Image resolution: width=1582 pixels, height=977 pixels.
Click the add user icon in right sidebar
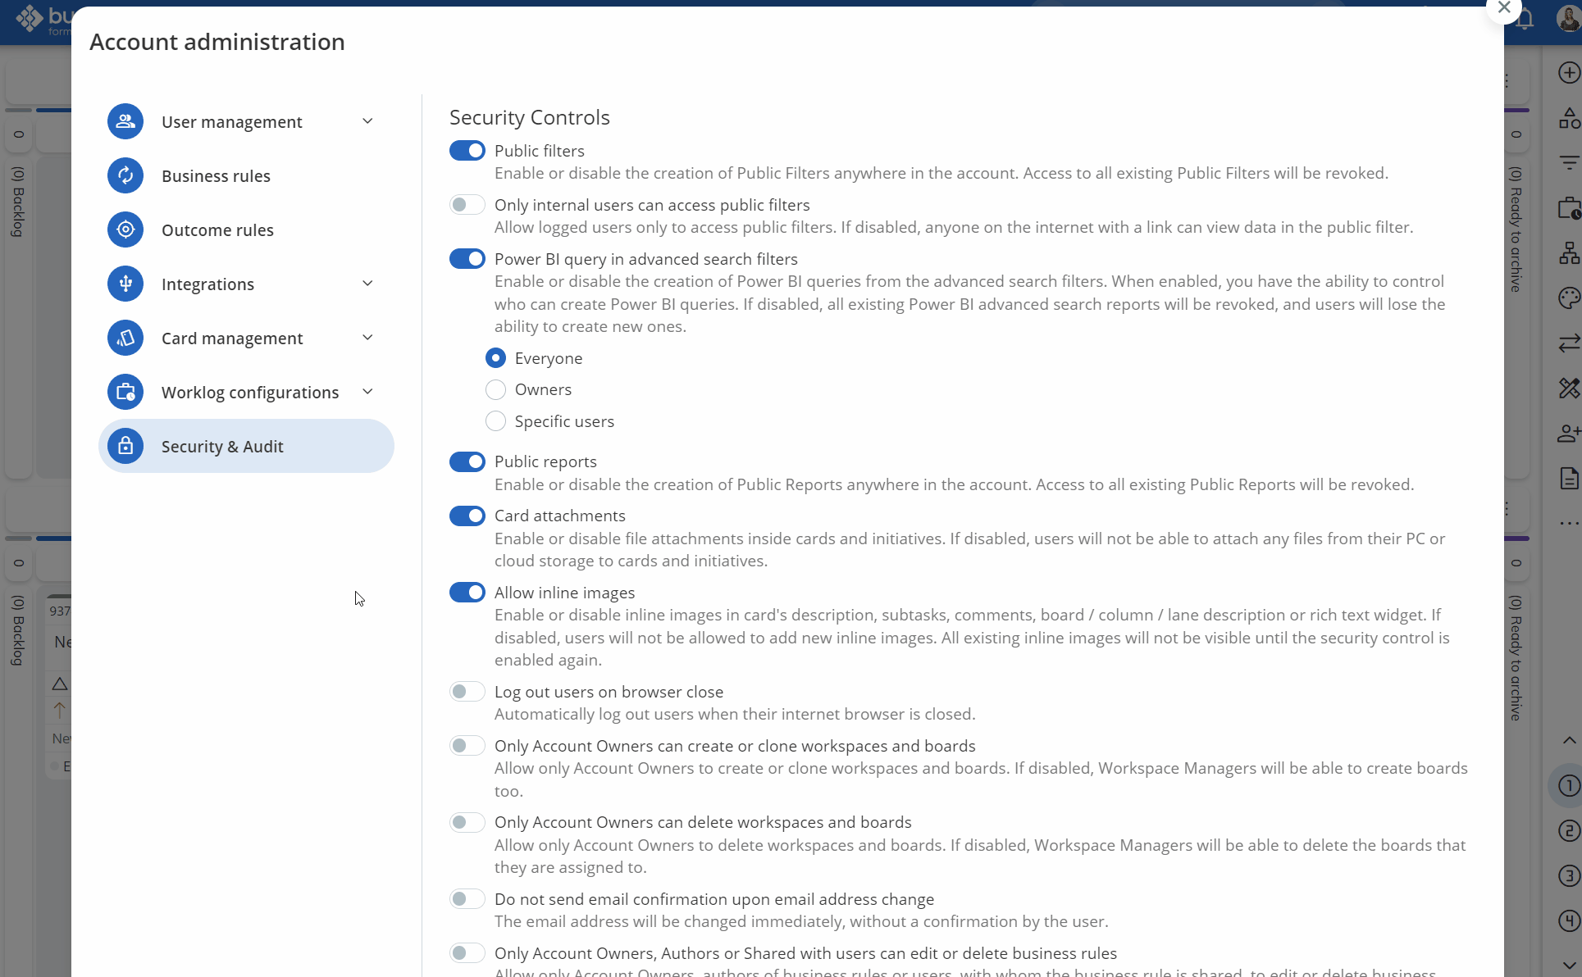tap(1569, 433)
